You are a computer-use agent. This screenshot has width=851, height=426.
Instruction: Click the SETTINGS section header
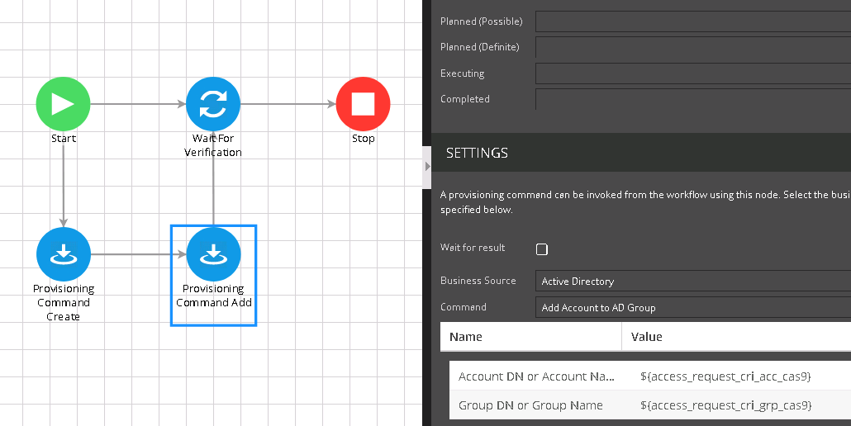click(478, 154)
